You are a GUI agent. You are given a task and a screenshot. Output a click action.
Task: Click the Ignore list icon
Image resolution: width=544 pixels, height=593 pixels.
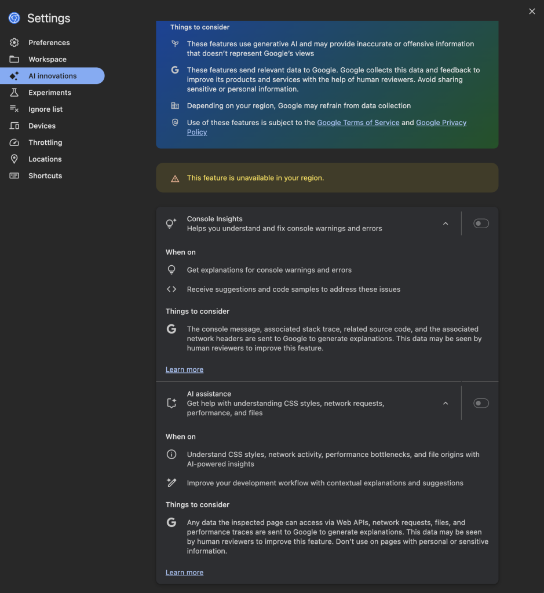click(x=14, y=109)
